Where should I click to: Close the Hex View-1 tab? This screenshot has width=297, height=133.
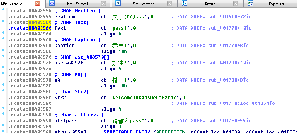[103, 4]
